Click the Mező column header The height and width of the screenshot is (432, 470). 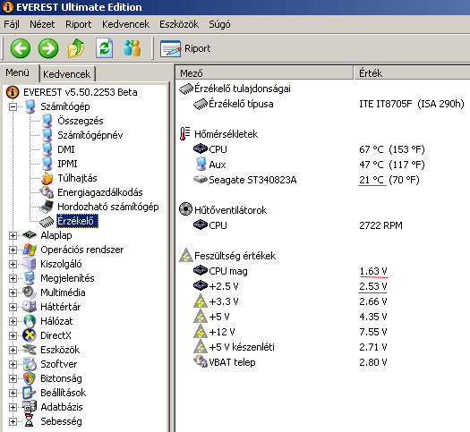click(264, 73)
